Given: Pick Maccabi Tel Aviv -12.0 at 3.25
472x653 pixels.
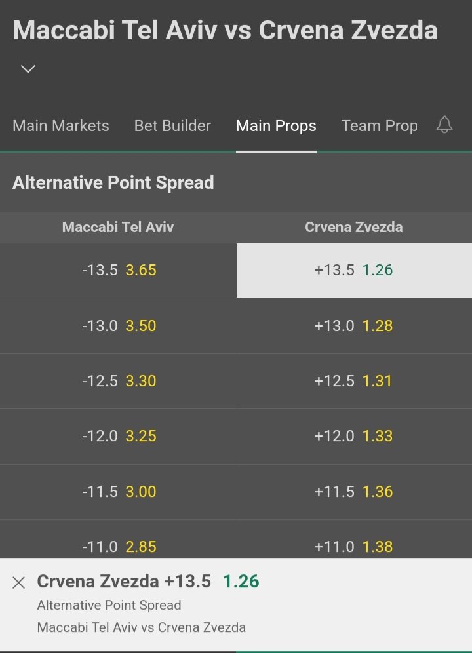Looking at the screenshot, I should 118,437.
